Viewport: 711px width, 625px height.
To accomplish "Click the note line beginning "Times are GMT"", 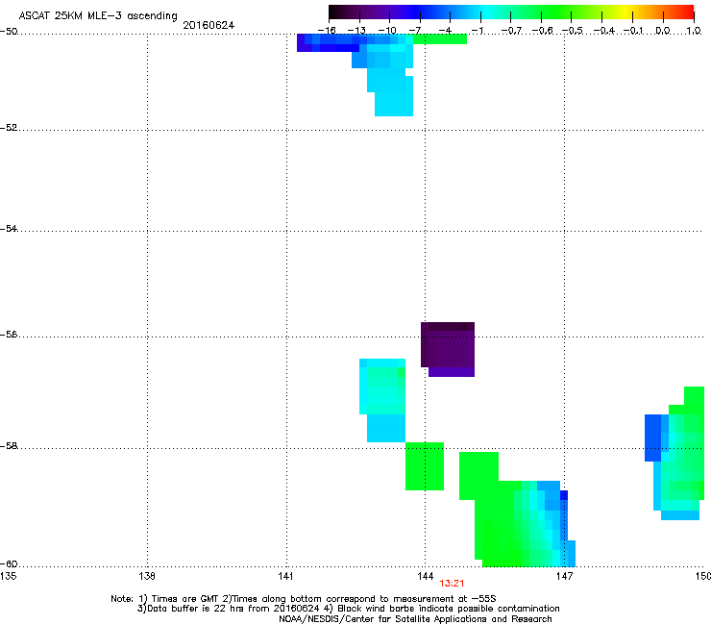I will [x=304, y=599].
